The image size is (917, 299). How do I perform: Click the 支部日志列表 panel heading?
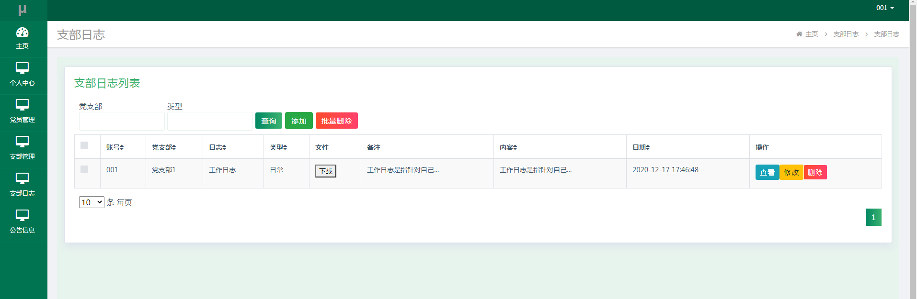(107, 83)
